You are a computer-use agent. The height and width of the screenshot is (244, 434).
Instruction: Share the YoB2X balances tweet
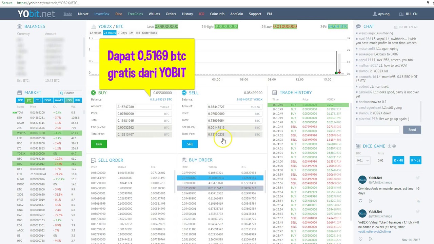(x=371, y=239)
